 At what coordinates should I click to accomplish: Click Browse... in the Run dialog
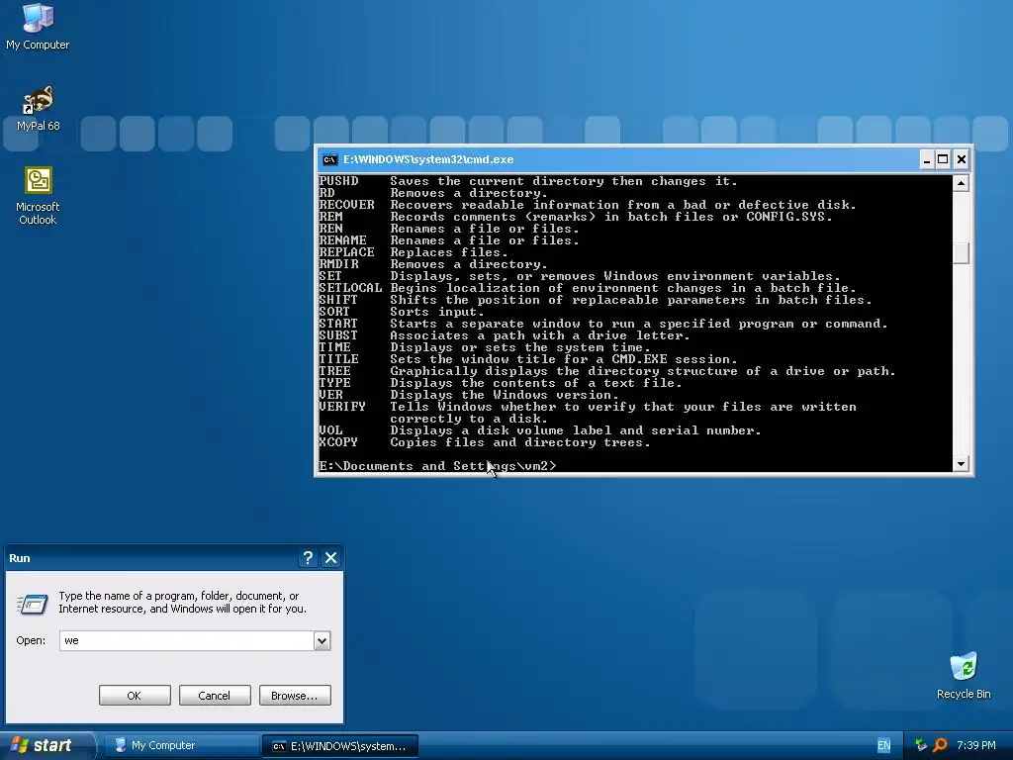(x=295, y=696)
